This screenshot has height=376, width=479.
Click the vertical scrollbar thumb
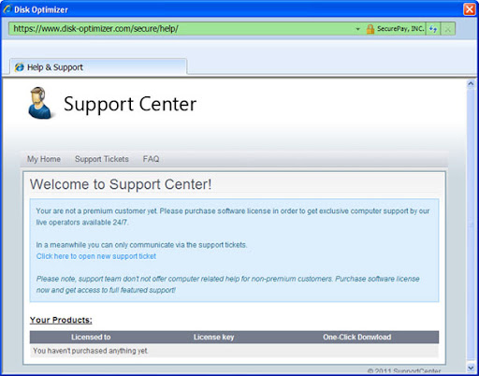(x=471, y=224)
